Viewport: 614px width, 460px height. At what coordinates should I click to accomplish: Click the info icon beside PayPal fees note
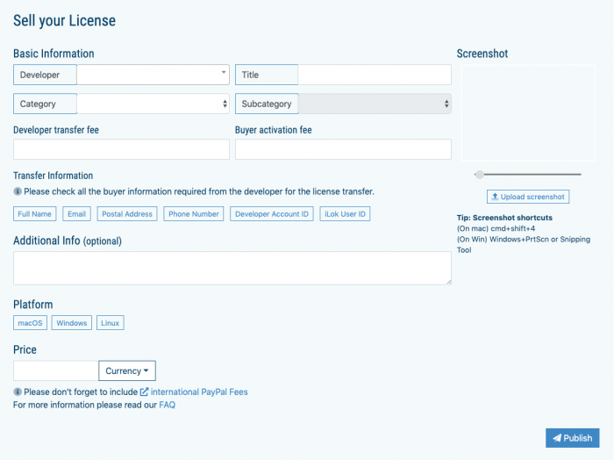pyautogui.click(x=18, y=392)
